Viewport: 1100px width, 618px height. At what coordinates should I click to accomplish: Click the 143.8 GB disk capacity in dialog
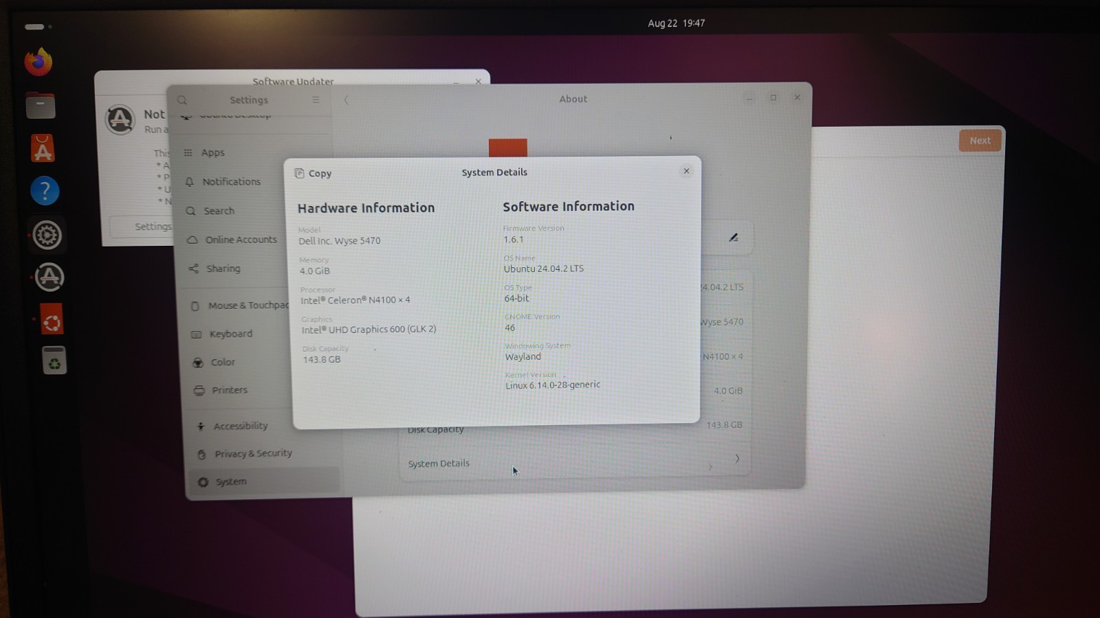[322, 359]
